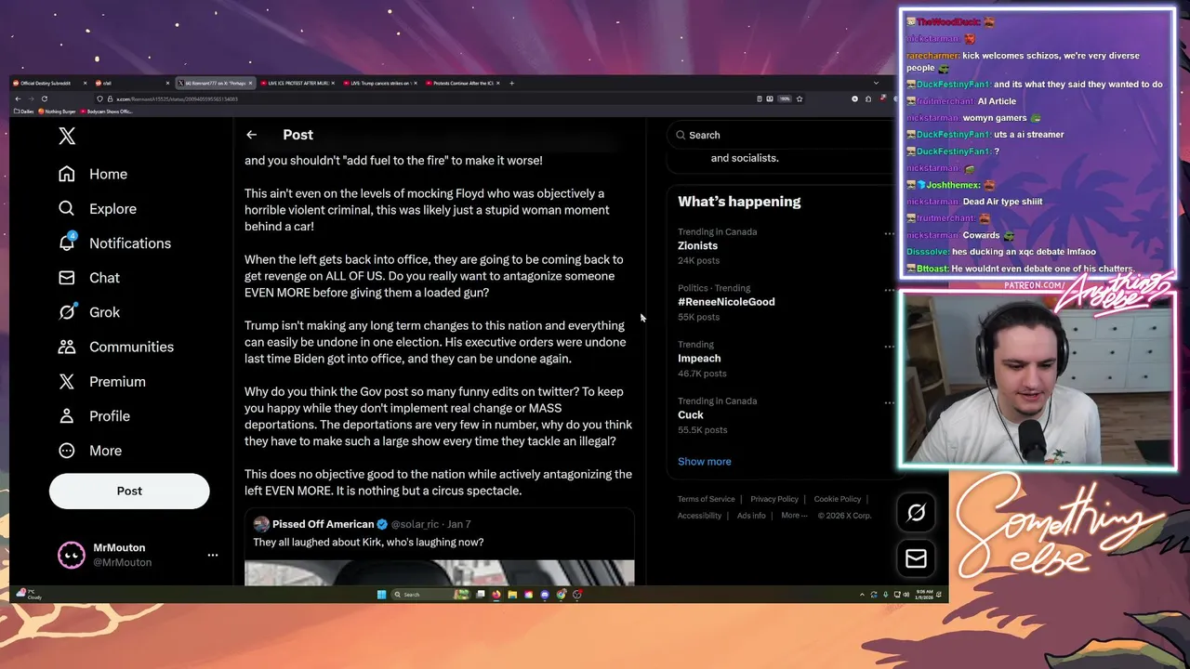
Task: Click the X logo in the sidebar
Action: pos(67,137)
